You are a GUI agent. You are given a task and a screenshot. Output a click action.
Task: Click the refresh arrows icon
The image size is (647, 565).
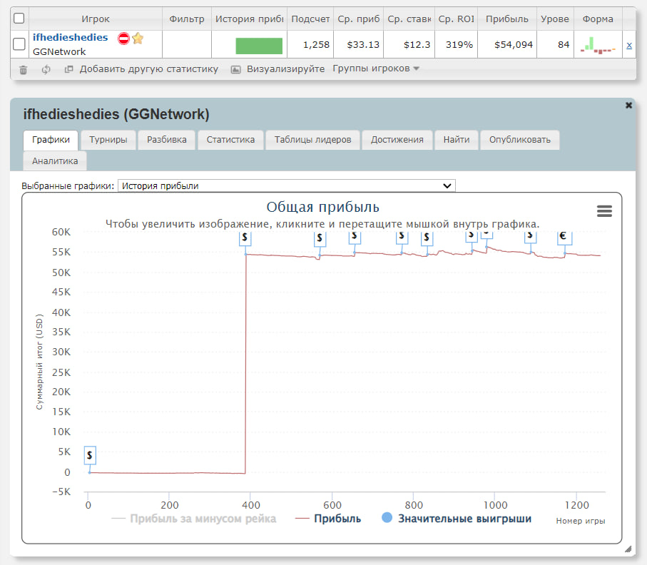pyautogui.click(x=46, y=69)
